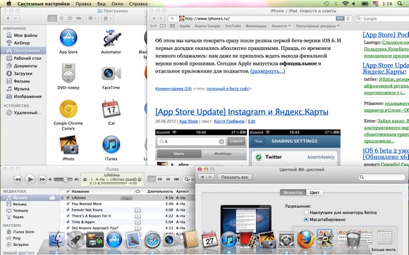409x255 pixels.
Task: Open Правка menu in menu bar
Action: click(x=83, y=4)
